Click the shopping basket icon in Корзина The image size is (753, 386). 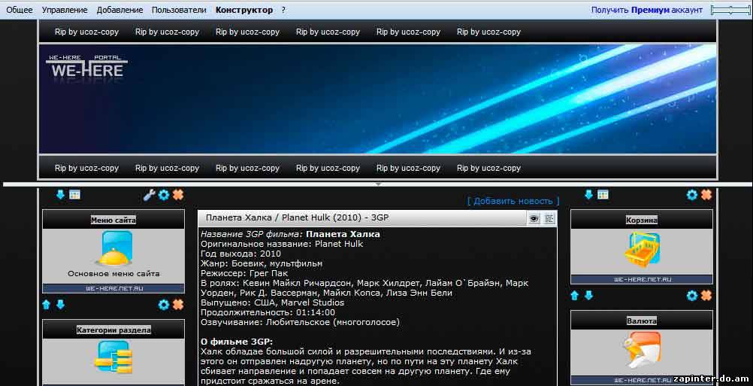(642, 249)
